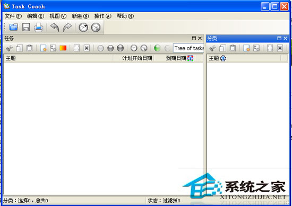The height and width of the screenshot is (206, 292).
Task: Close the 任务 panel
Action: click(200, 38)
